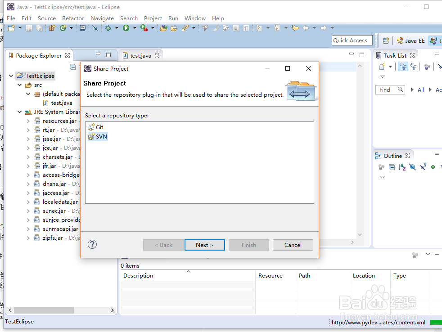Sort by the Description column header
The height and width of the screenshot is (332, 442).
click(x=188, y=276)
